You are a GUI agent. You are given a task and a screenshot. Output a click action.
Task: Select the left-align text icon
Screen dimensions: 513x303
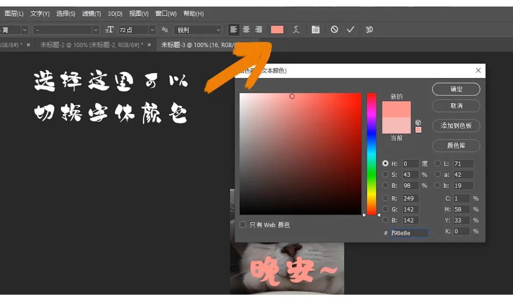coord(233,30)
